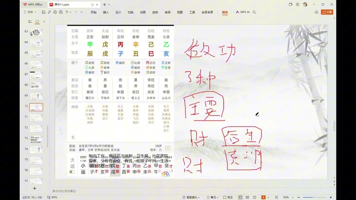Viewport: 356px width, 200px height.
Task: Expand the quick access toolbar customize chevron
Action: pyautogui.click(x=81, y=12)
